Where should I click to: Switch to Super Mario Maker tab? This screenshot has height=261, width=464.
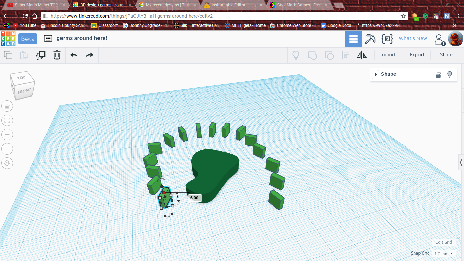point(36,5)
